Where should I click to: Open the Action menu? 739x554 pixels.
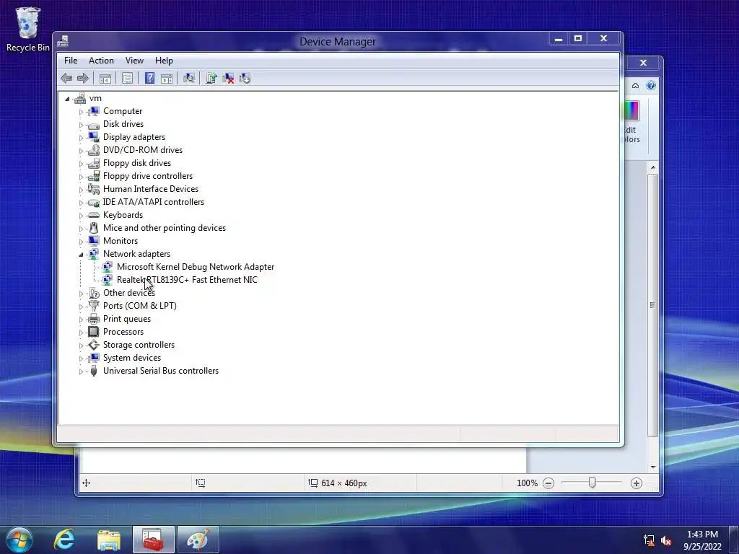click(101, 61)
